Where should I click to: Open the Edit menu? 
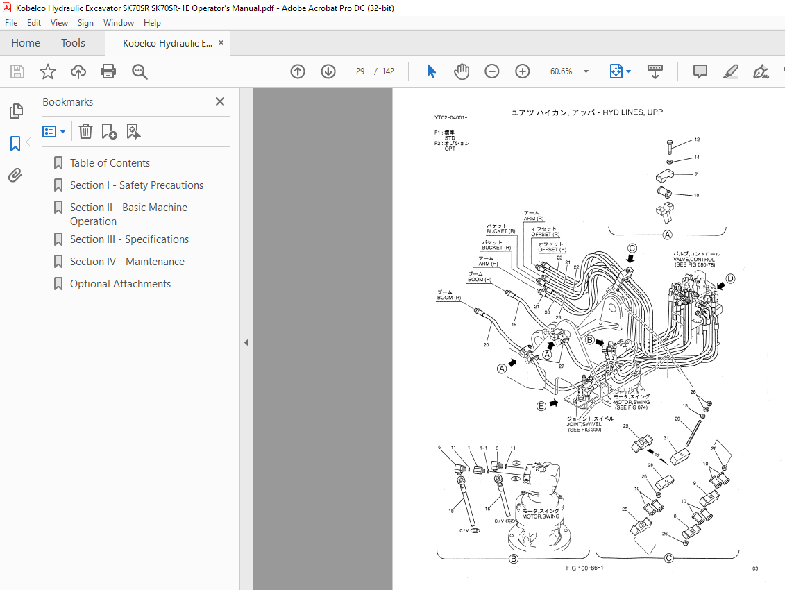click(x=34, y=23)
